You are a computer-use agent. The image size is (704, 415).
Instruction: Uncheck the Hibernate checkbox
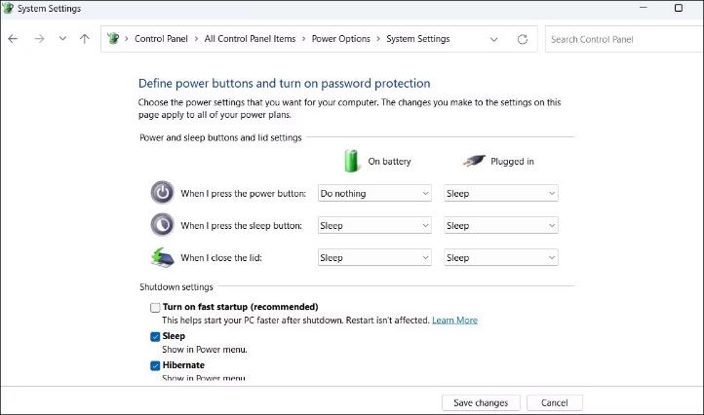155,365
